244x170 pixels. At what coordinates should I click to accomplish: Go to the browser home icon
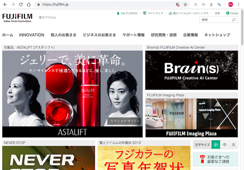click(29, 5)
